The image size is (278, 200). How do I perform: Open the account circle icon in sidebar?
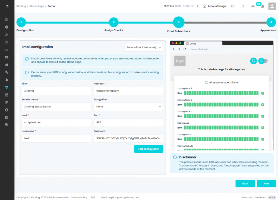(7, 110)
